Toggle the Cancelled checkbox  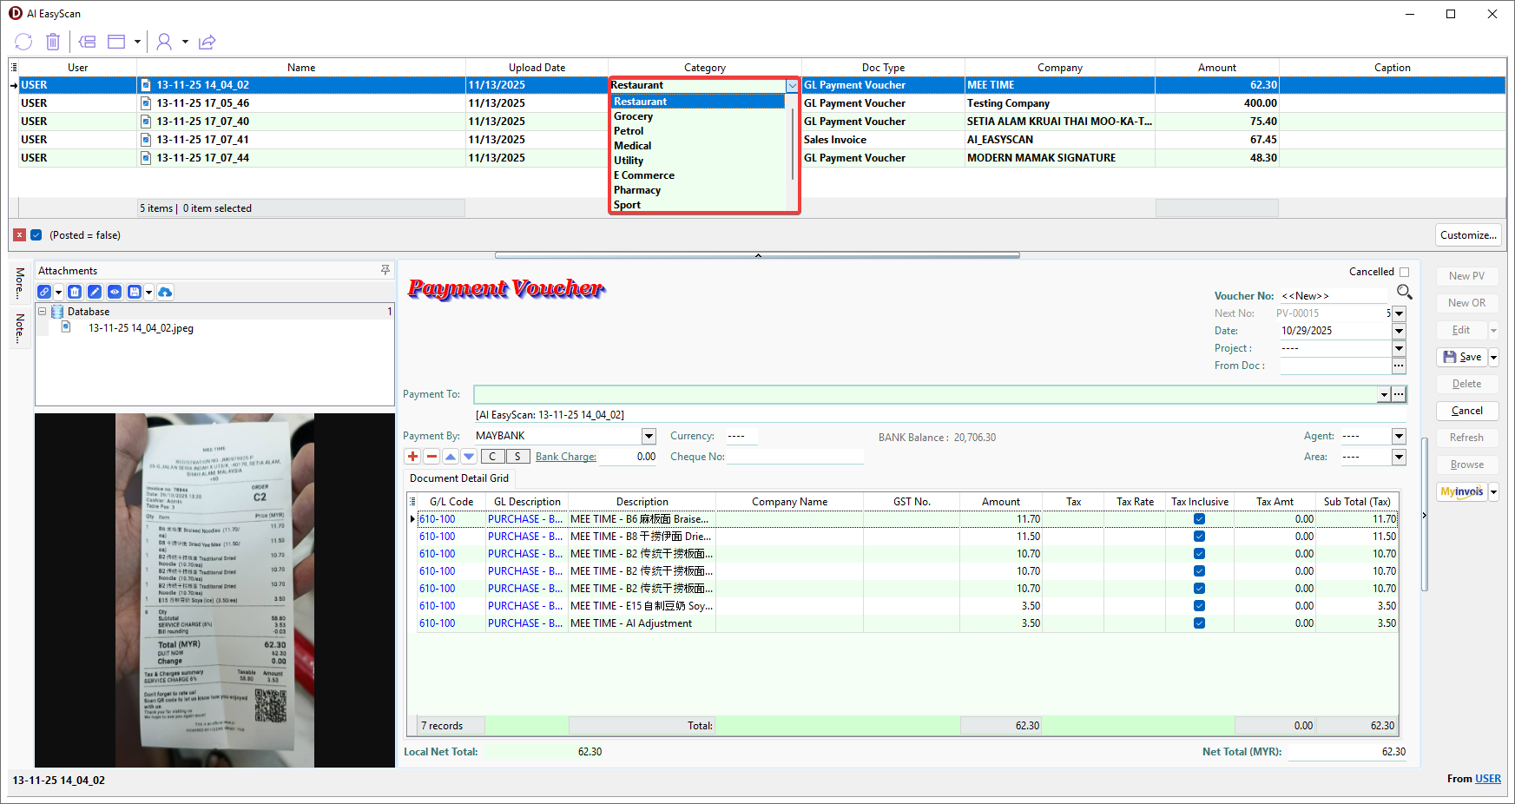(1404, 272)
